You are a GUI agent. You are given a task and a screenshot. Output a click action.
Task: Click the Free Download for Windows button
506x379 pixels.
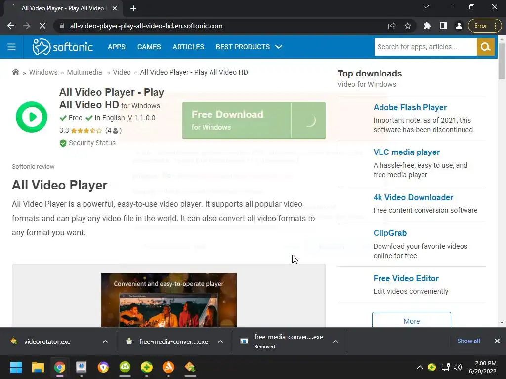(253, 120)
